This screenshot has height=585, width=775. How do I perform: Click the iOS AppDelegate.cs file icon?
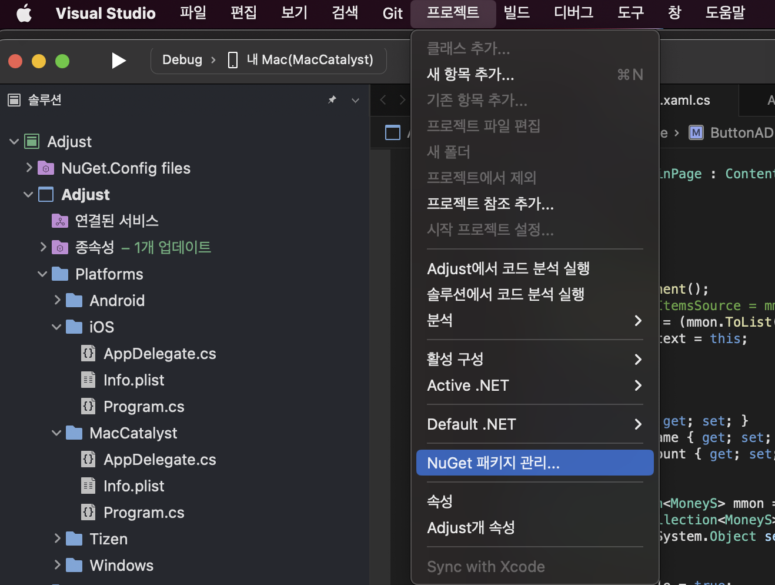click(x=88, y=353)
